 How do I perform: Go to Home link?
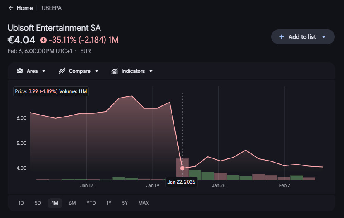pyautogui.click(x=25, y=8)
